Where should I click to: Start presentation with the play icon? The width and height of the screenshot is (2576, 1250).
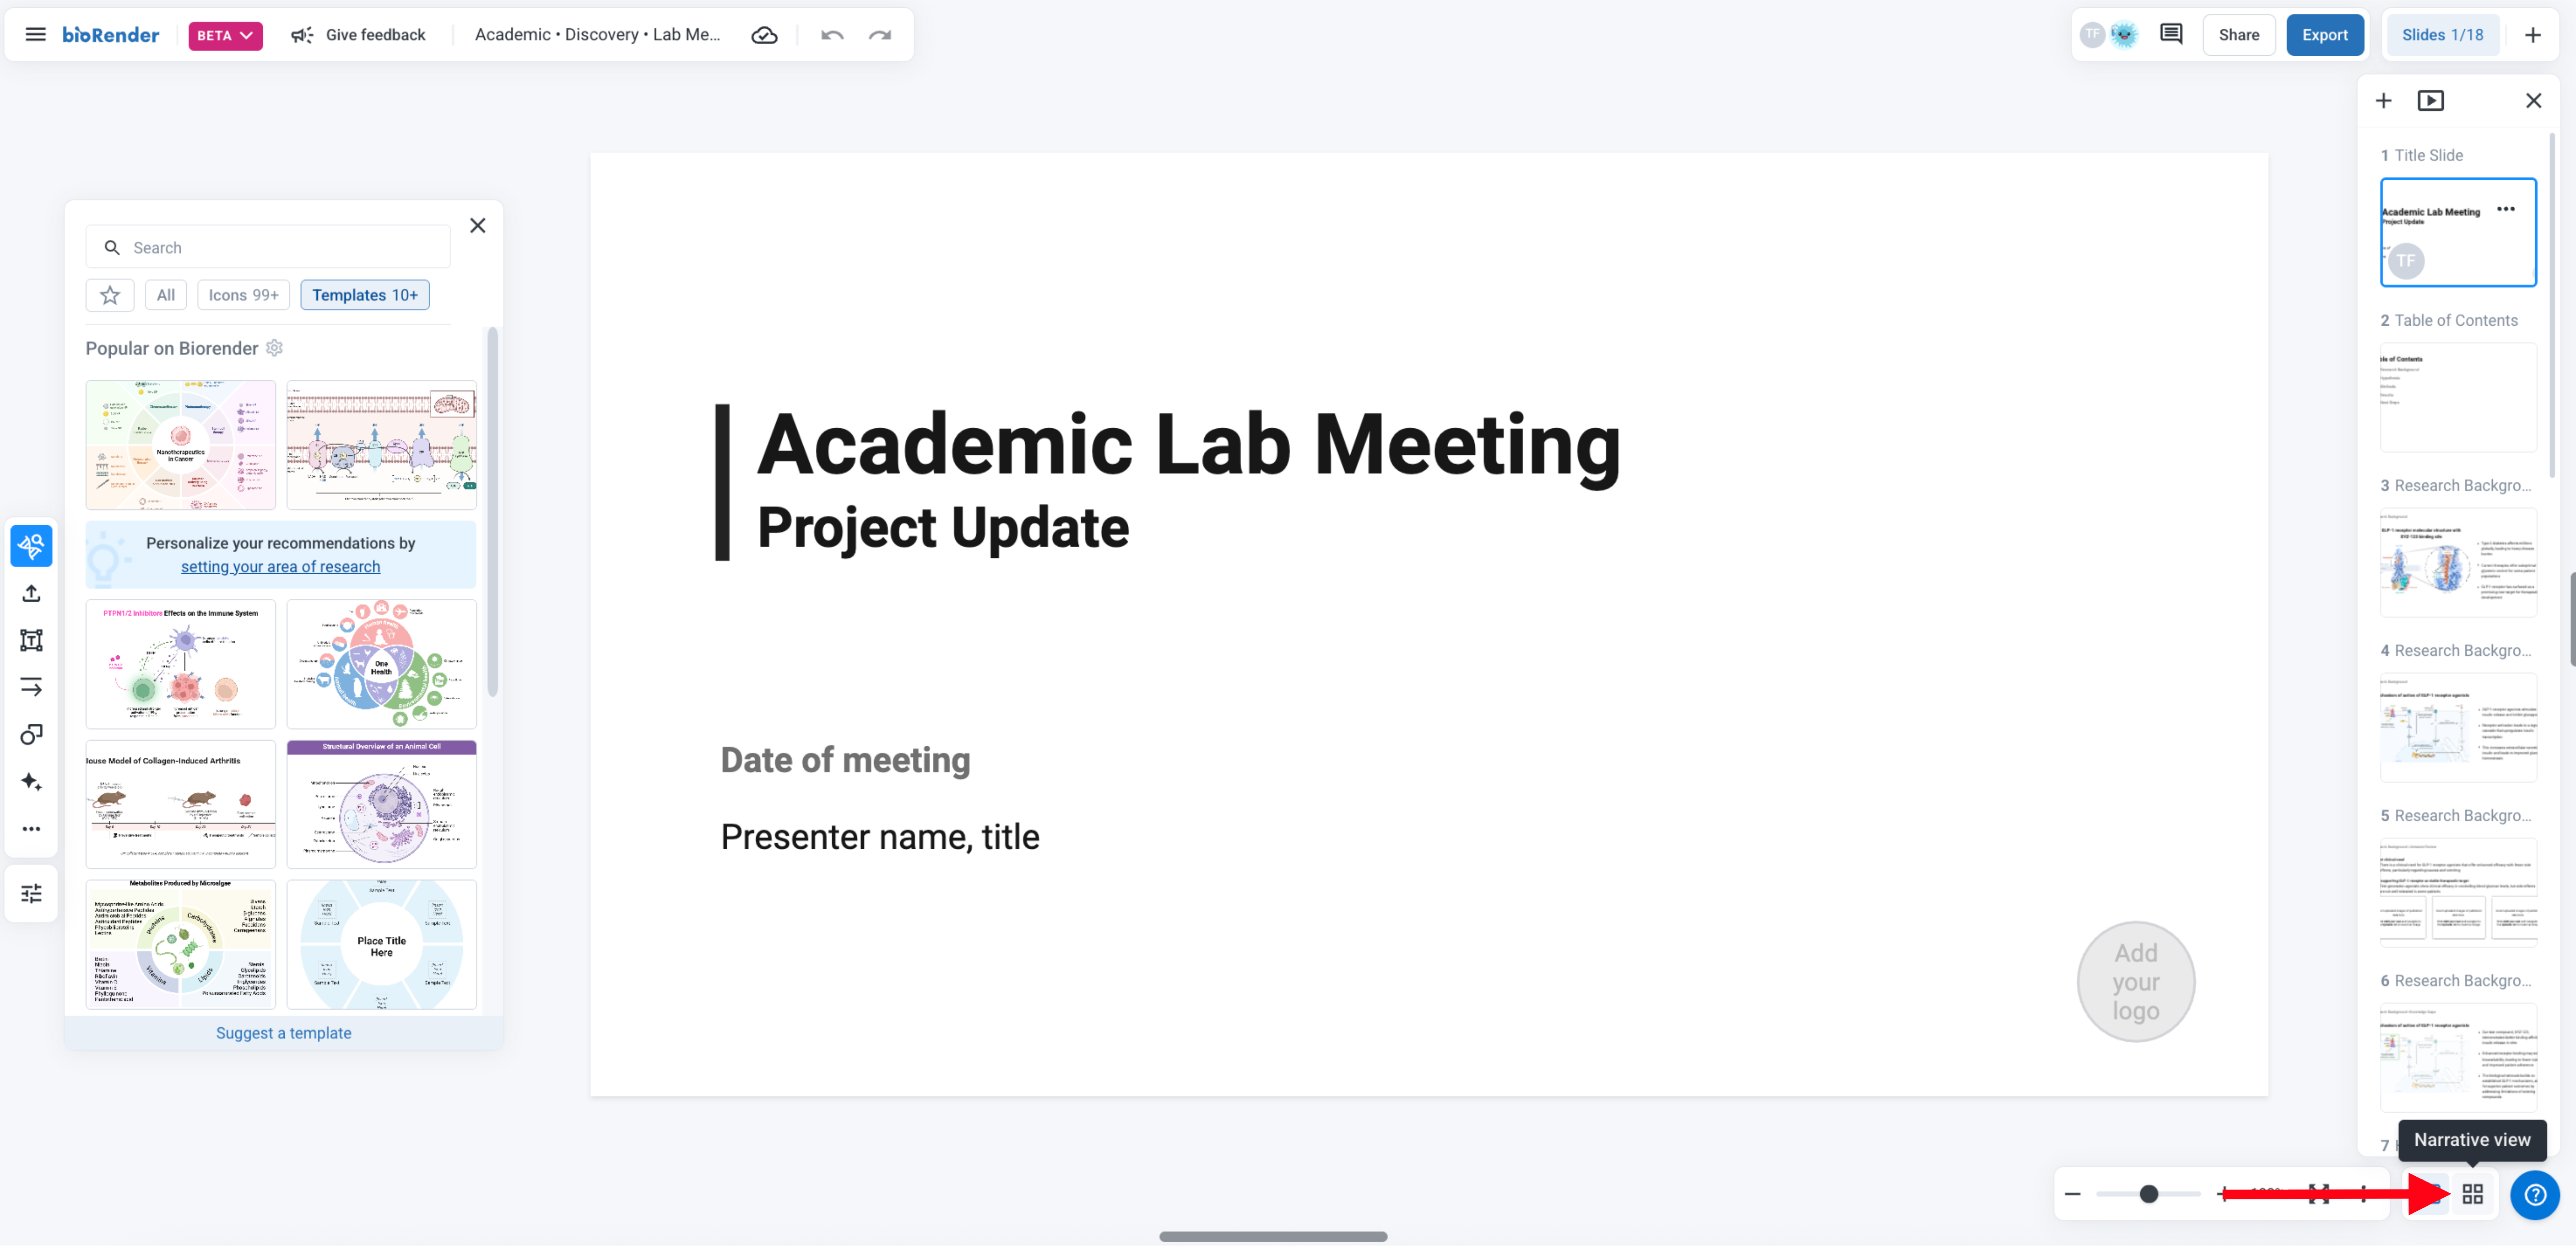2431,100
